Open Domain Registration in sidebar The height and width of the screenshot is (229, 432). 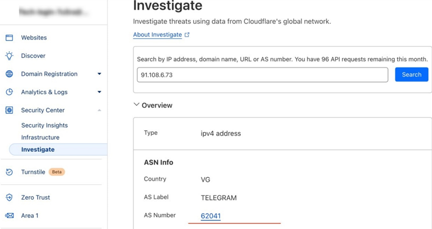click(x=49, y=74)
